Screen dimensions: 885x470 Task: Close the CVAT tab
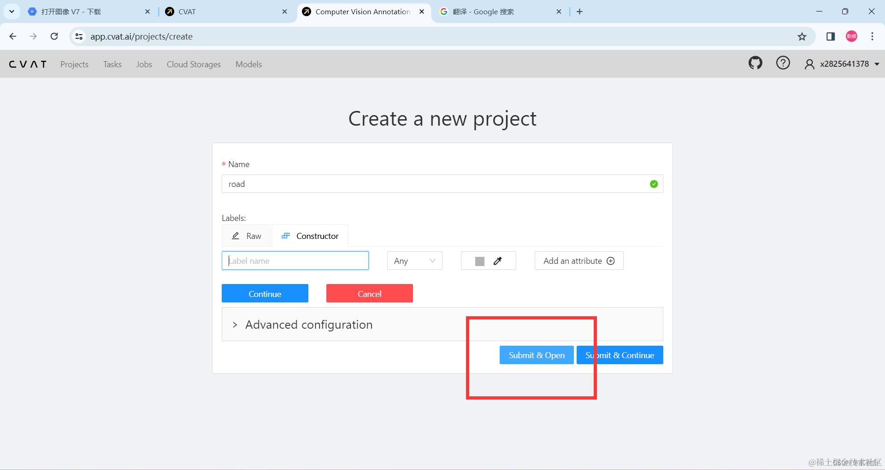(x=285, y=12)
